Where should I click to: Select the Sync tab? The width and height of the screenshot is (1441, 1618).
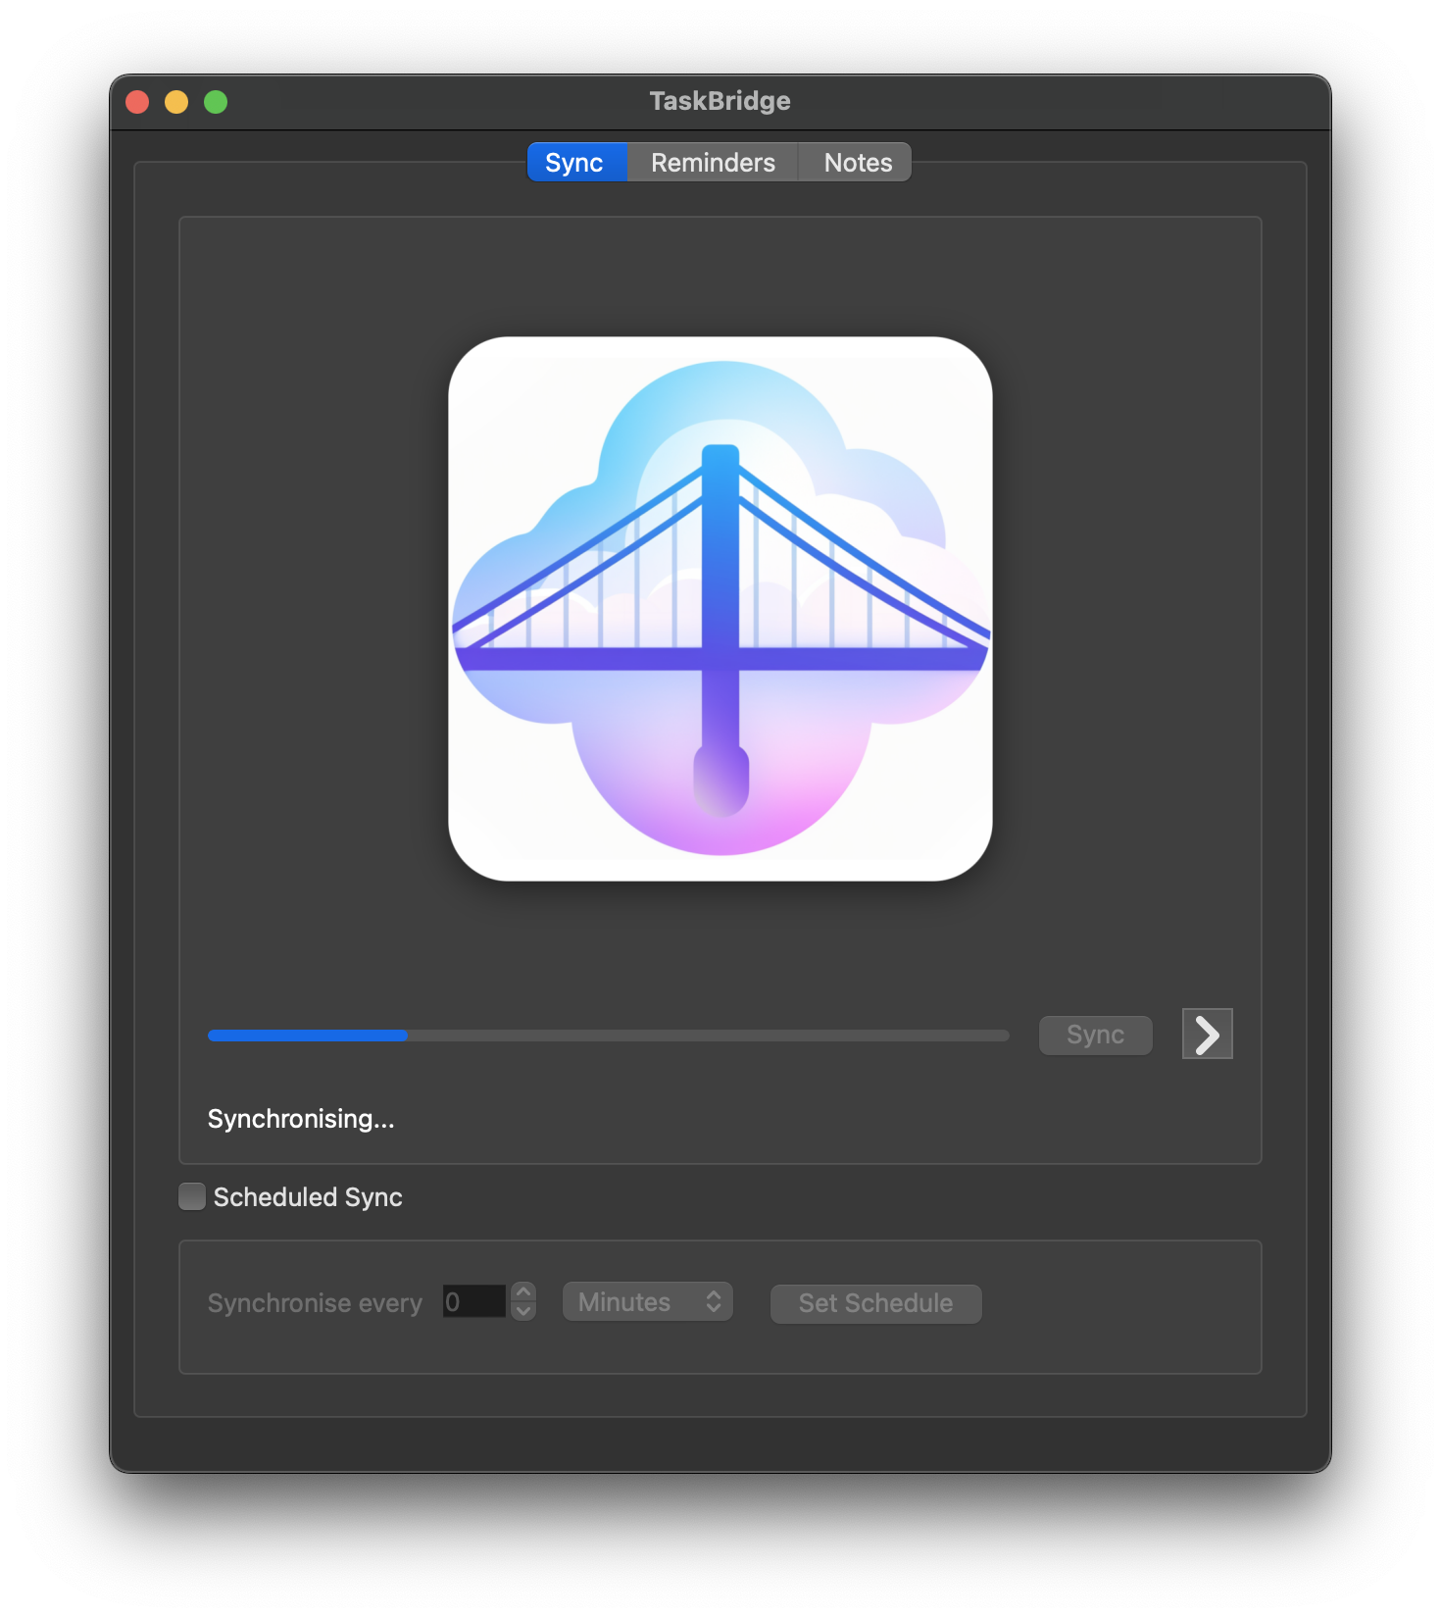click(576, 163)
